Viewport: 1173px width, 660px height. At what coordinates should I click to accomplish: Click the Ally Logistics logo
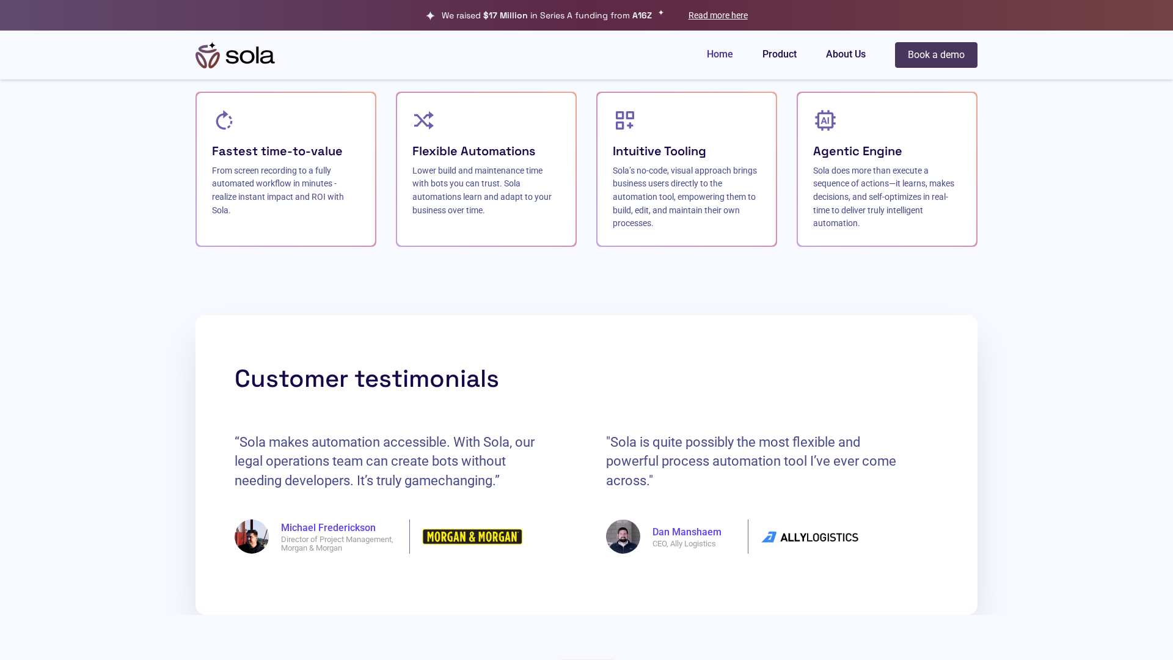[809, 537]
